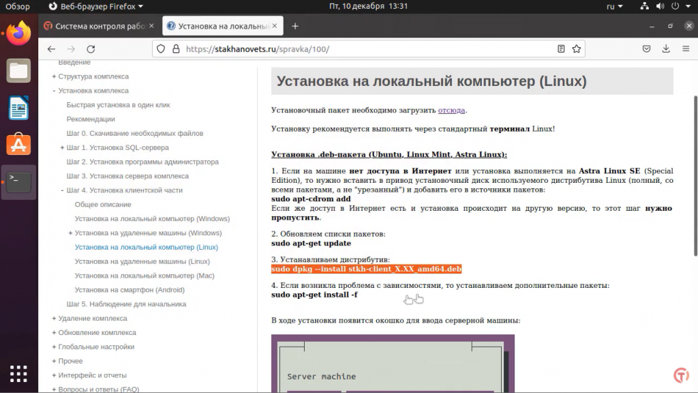The width and height of the screenshot is (698, 393).
Task: Expand 'Обновление комплекса' section
Action: point(54,333)
